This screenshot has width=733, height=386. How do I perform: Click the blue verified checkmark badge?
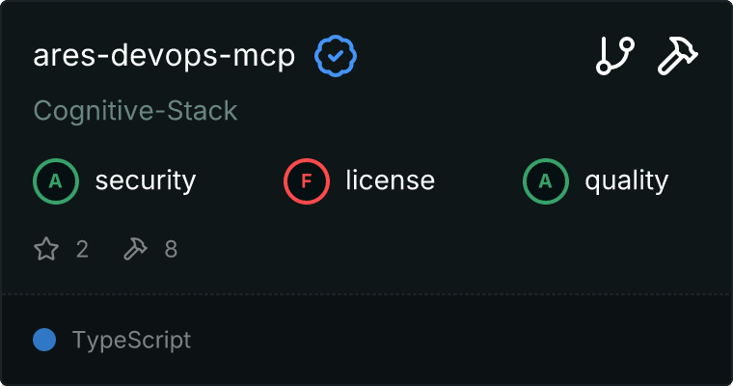point(336,58)
